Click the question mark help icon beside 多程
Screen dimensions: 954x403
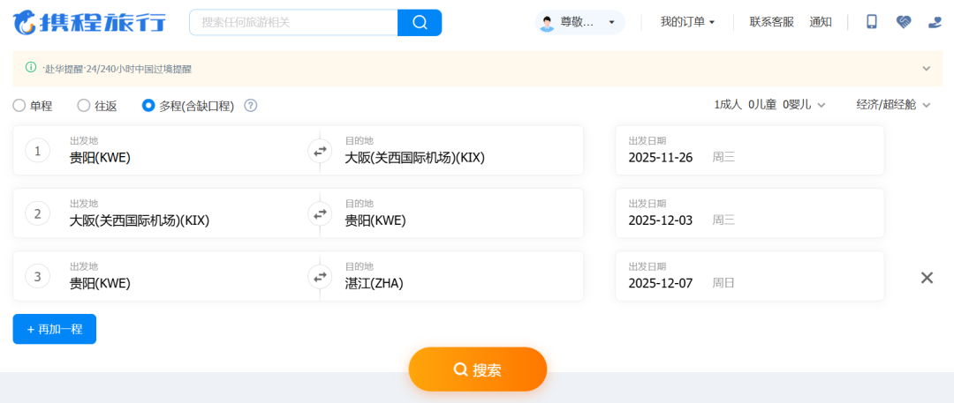251,106
